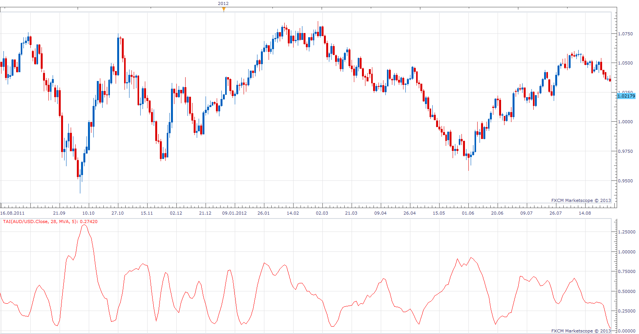This screenshot has width=639, height=334.
Task: Click the blue 1.02179 current price tag
Action: pos(626,96)
